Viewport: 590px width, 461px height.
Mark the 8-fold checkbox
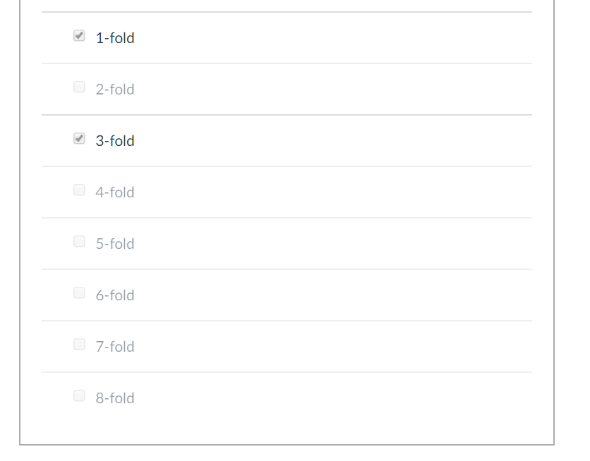[x=79, y=396]
